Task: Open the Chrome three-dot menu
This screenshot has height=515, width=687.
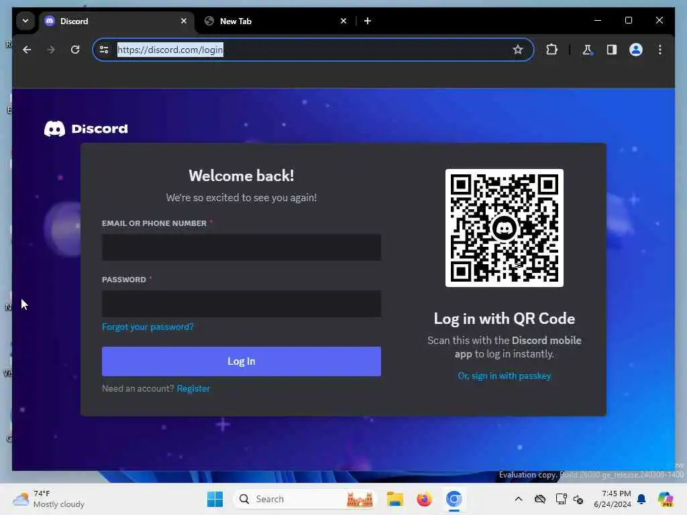Action: (660, 50)
